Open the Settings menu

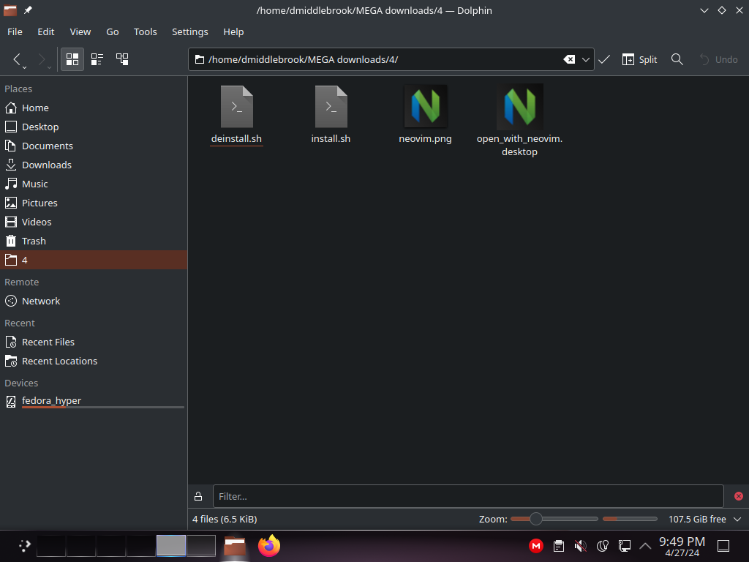190,31
